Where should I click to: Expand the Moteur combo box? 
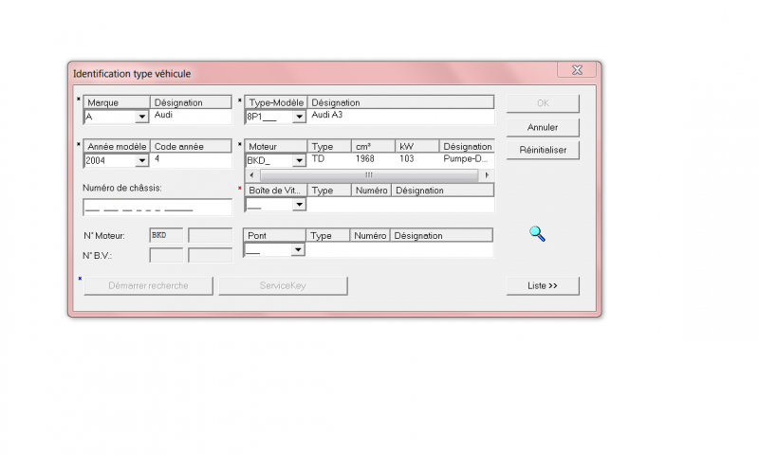[298, 161]
